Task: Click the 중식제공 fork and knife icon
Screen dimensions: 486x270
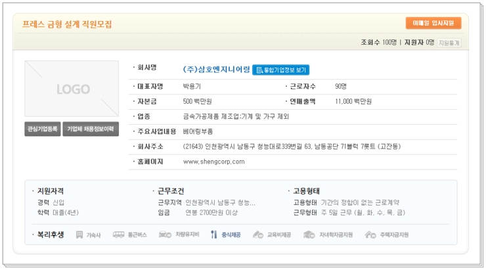Action: 213,235
